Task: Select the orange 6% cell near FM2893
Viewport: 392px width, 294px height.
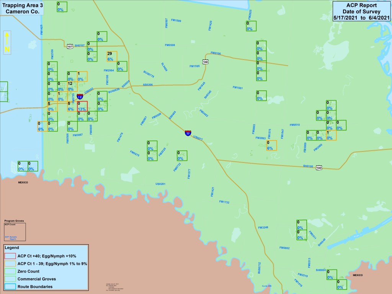Action: [271, 145]
